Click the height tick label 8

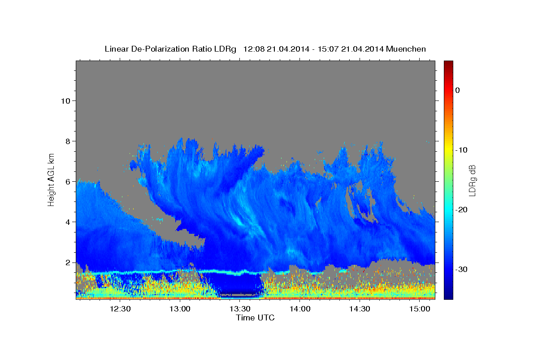[x=67, y=141]
